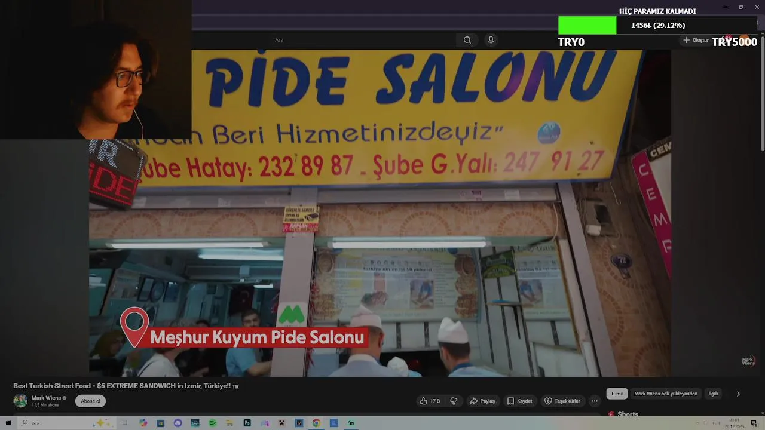Send thanks via Teşekkürler button

point(562,401)
